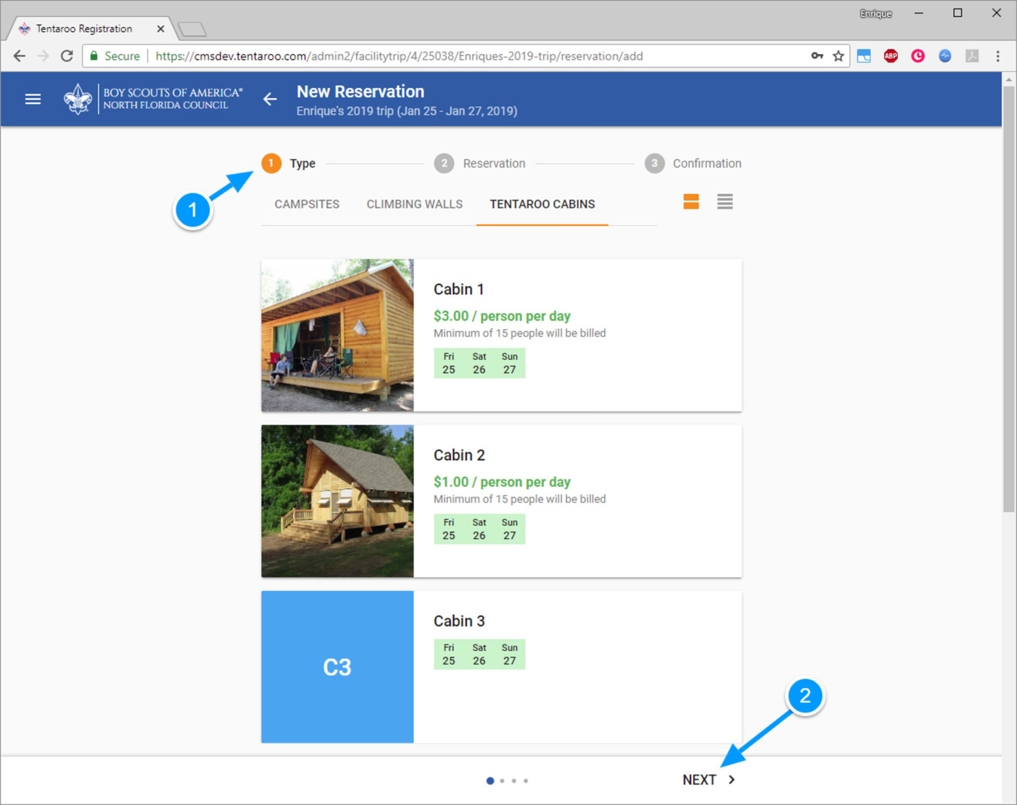Image resolution: width=1017 pixels, height=805 pixels.
Task: Open Chrome's three-dot menu
Action: click(x=997, y=56)
